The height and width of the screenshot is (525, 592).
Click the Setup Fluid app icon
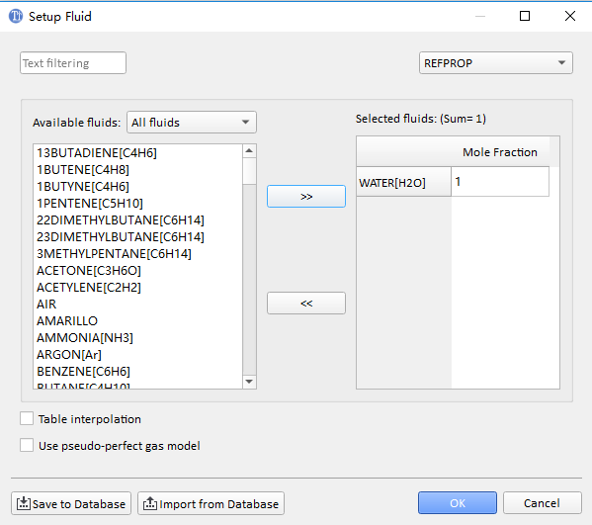pyautogui.click(x=16, y=16)
